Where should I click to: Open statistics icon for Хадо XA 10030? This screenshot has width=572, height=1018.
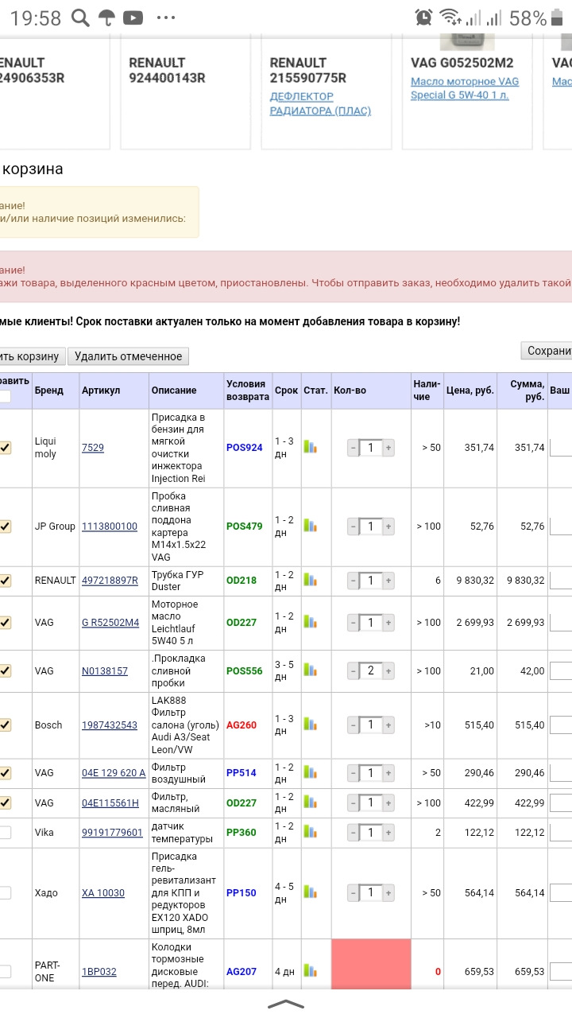coord(310,892)
